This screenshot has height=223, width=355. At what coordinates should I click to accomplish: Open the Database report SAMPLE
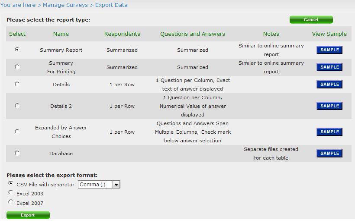[x=329, y=153]
